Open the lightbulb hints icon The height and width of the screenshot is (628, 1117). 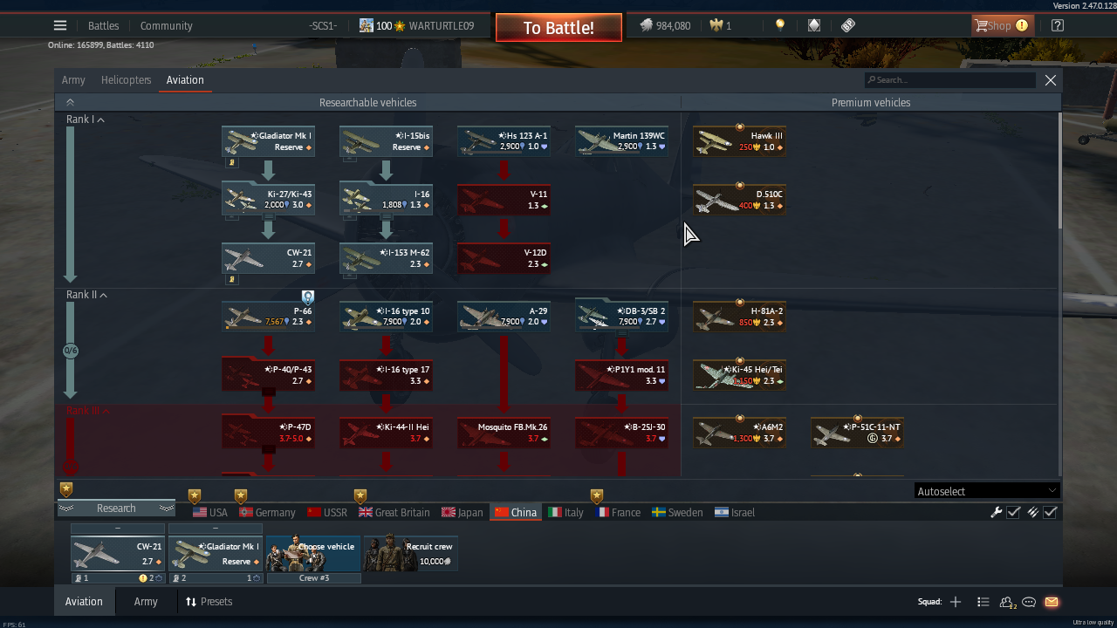pyautogui.click(x=780, y=25)
